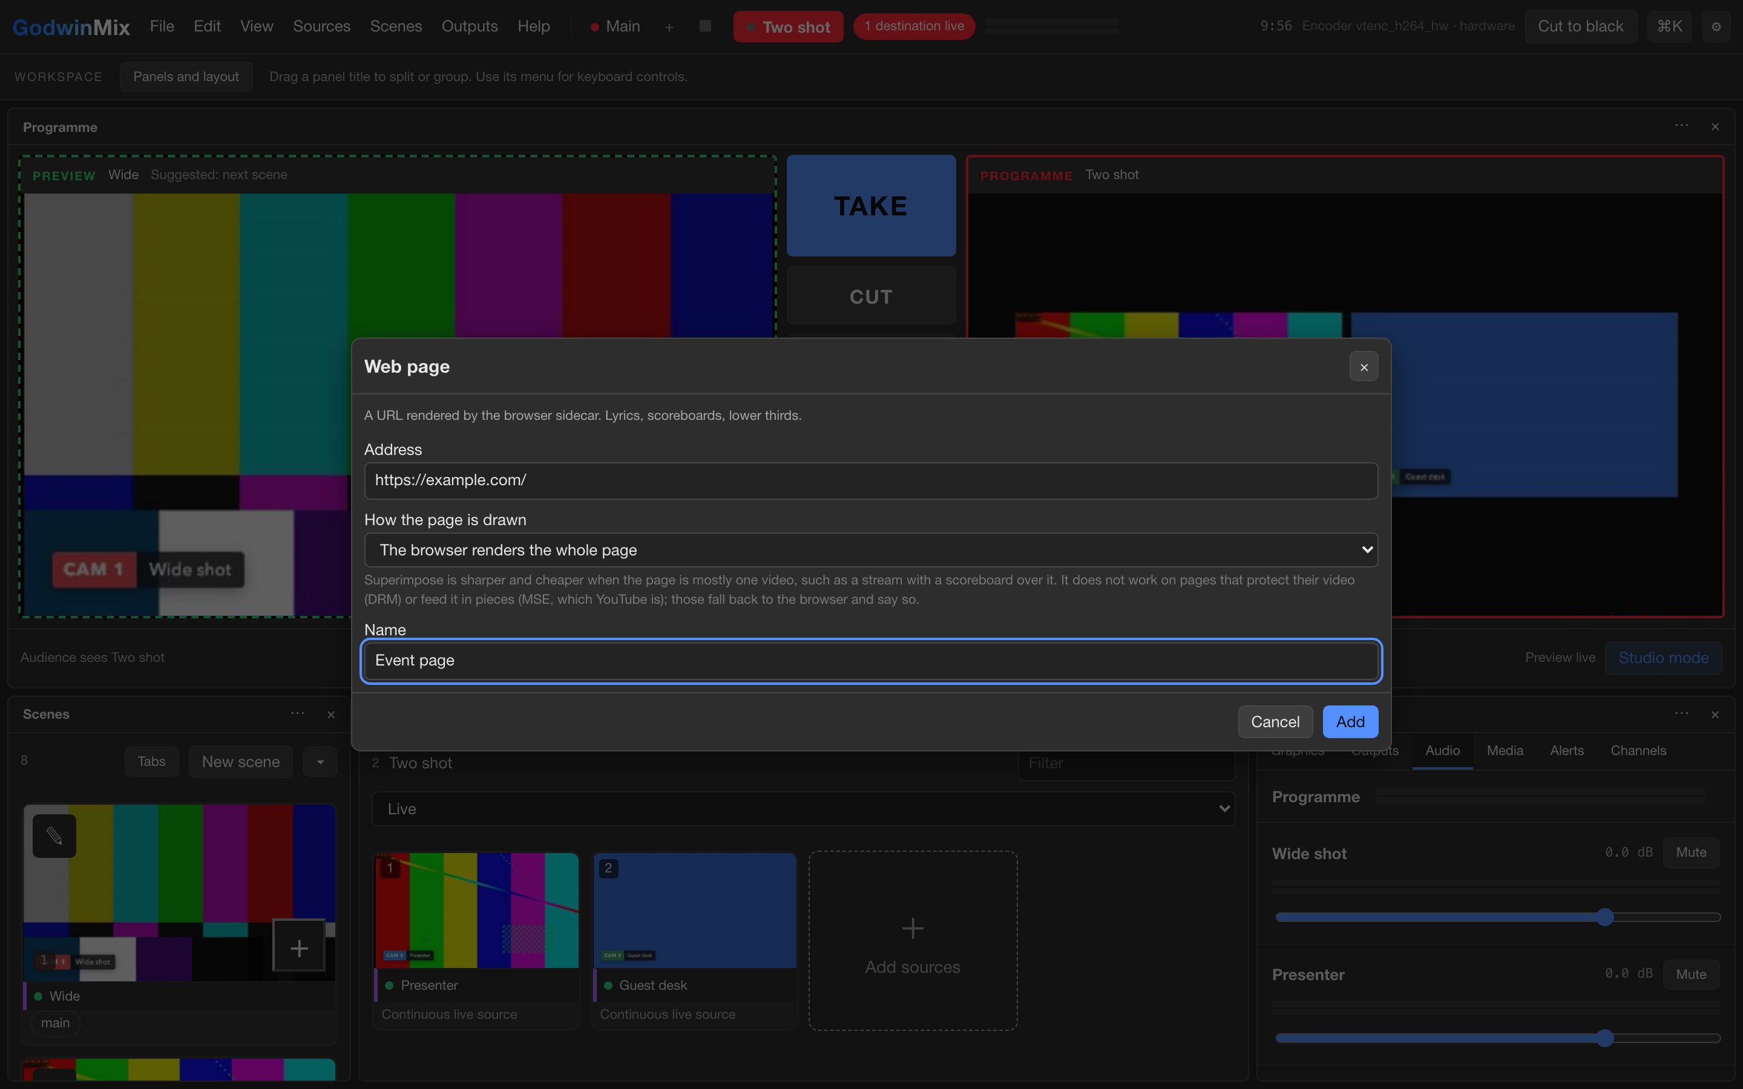The height and width of the screenshot is (1089, 1743).
Task: Open the Programme panel options menu
Action: (1681, 126)
